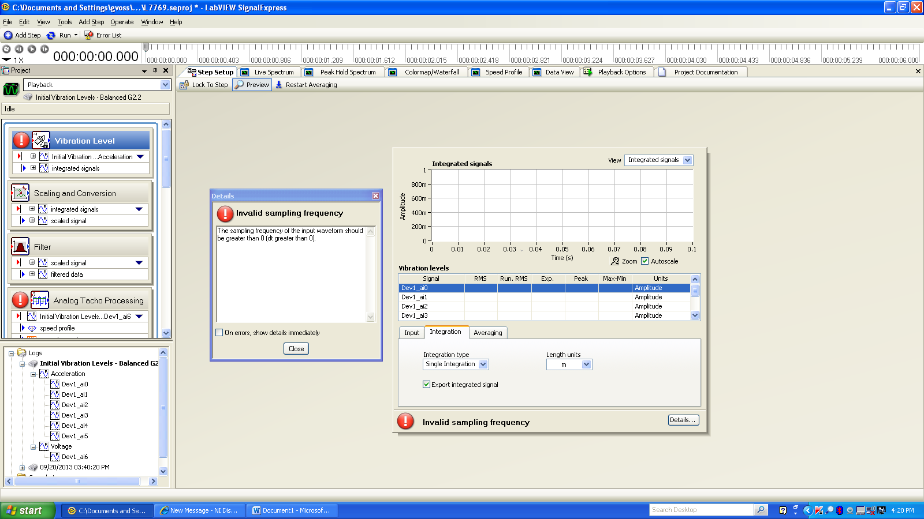Close the Details dialog with Close button
The image size is (924, 519).
click(x=296, y=349)
